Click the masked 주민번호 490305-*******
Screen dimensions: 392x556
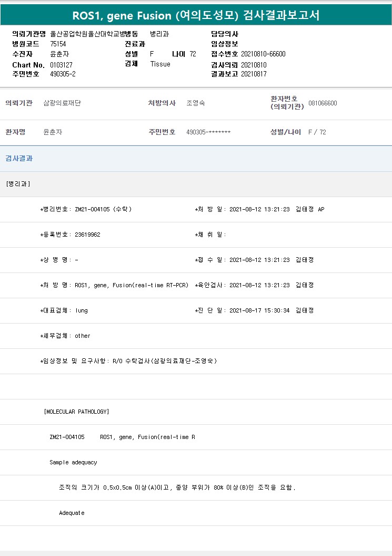pyautogui.click(x=208, y=132)
